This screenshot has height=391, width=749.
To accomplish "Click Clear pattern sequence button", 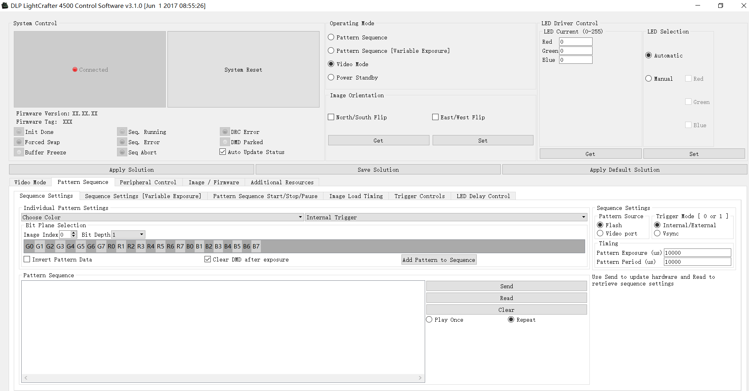I will pos(507,310).
